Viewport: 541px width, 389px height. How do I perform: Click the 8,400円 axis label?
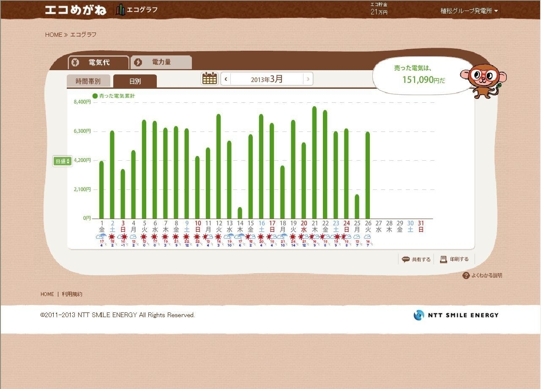pyautogui.click(x=82, y=102)
